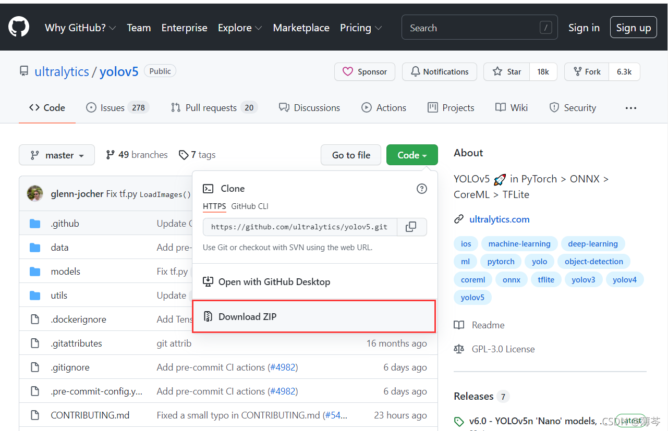Viewport: 668px width, 431px height.
Task: Click the repository book icon beside ultralytics
Action: click(24, 71)
